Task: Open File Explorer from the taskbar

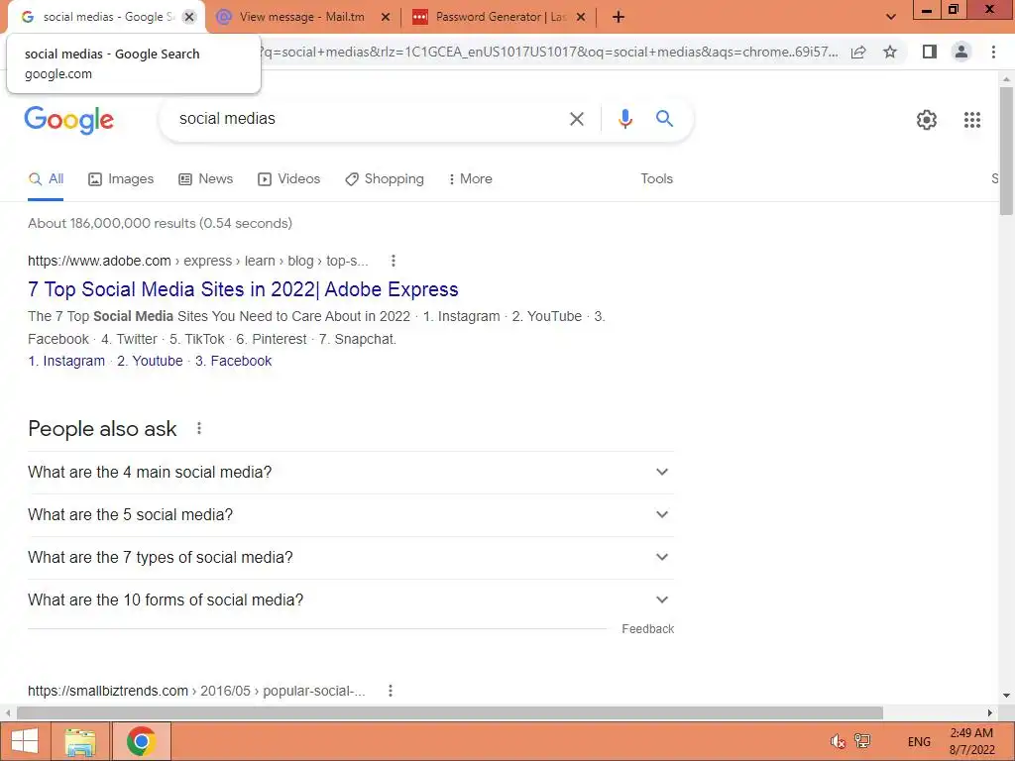Action: pos(80,741)
